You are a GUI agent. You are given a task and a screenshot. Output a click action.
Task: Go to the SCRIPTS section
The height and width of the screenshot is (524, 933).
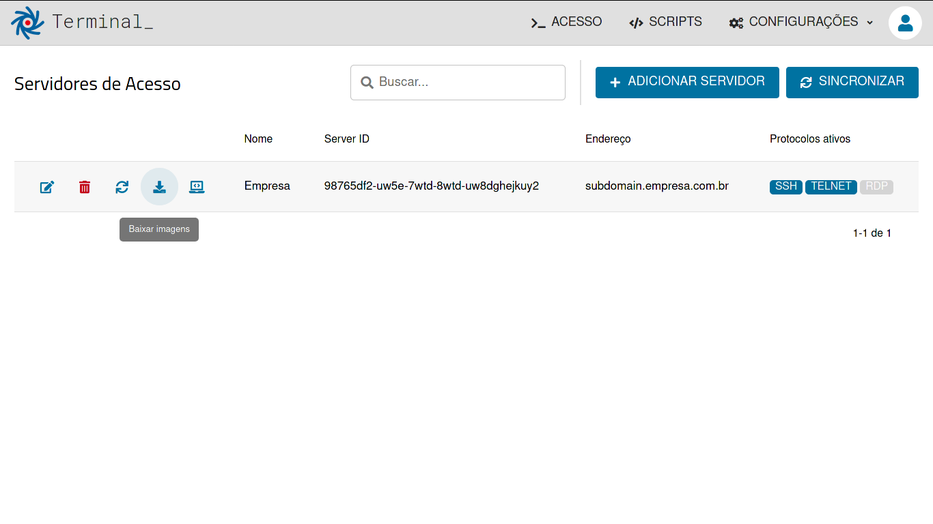(666, 22)
